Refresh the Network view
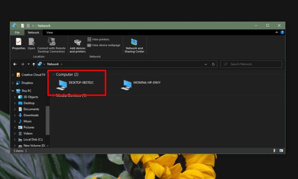The width and height of the screenshot is (298, 179). pos(213,64)
